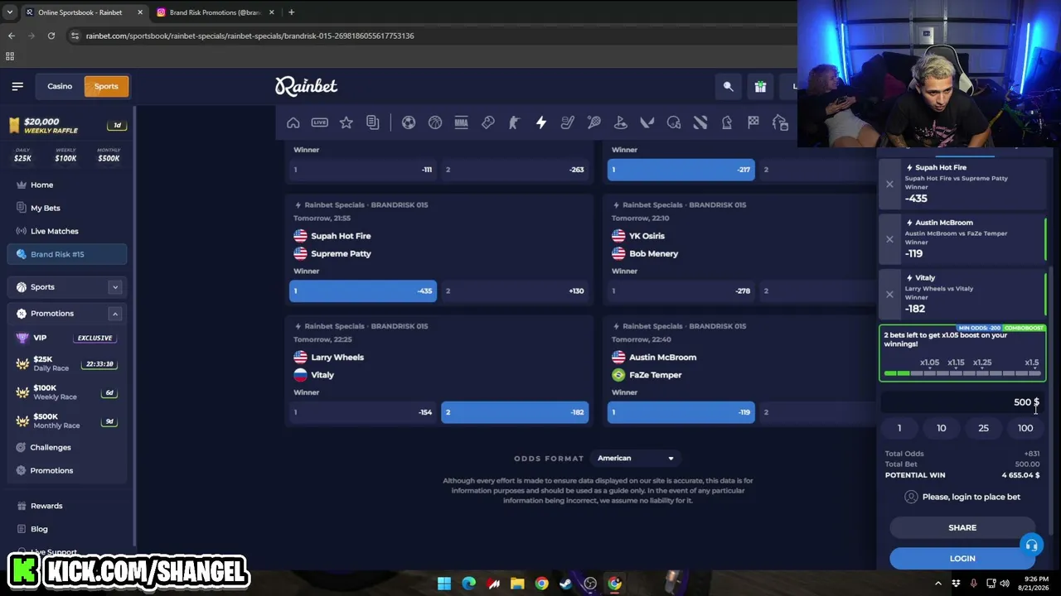The height and width of the screenshot is (596, 1061).
Task: Select the chess knight icon
Action: pyautogui.click(x=727, y=123)
